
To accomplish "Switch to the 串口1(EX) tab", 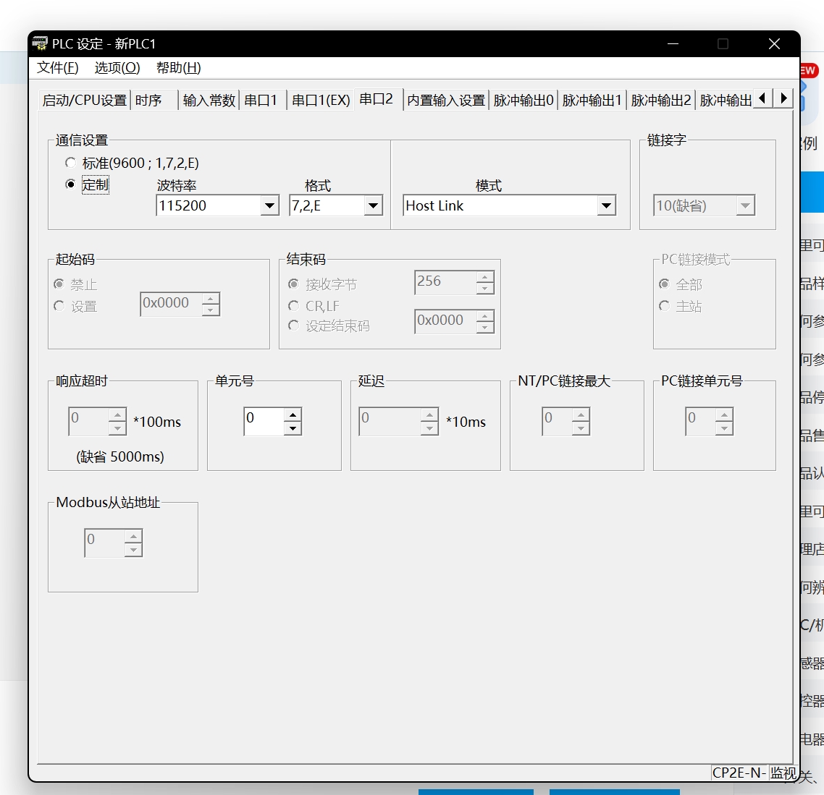I will 321,101.
